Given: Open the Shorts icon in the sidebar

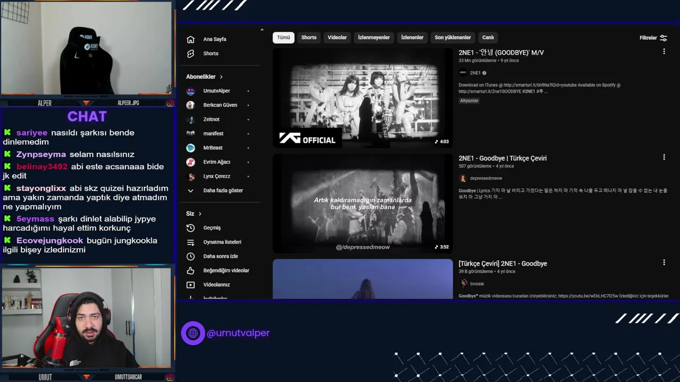Looking at the screenshot, I should pyautogui.click(x=191, y=54).
